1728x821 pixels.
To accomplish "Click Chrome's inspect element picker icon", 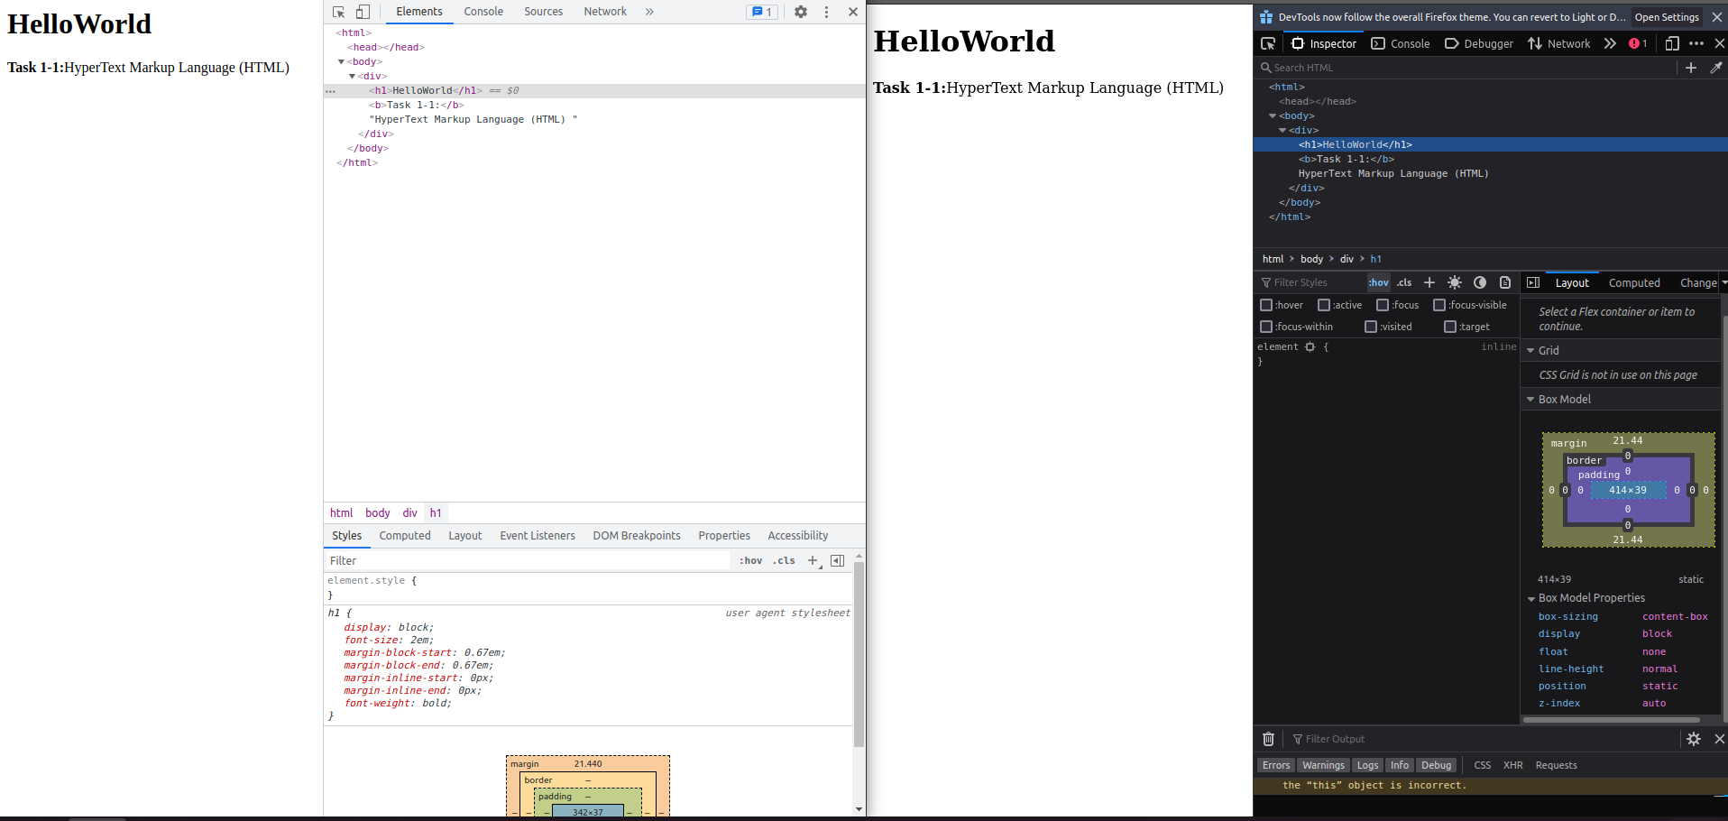I will pos(339,12).
